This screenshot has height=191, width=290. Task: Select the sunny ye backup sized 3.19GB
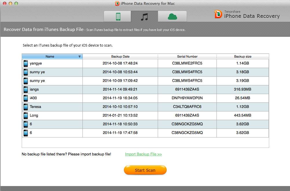pos(120,81)
